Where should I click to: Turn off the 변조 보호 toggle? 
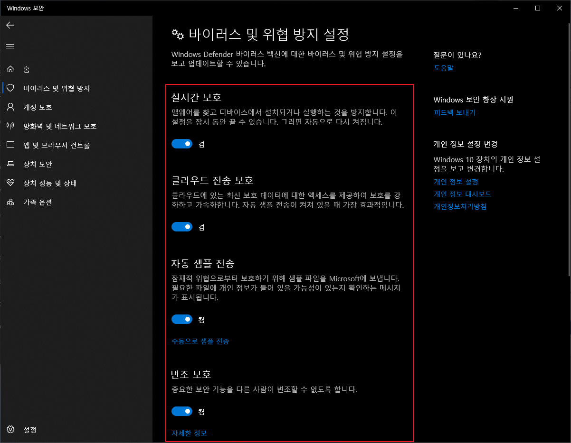pos(182,411)
